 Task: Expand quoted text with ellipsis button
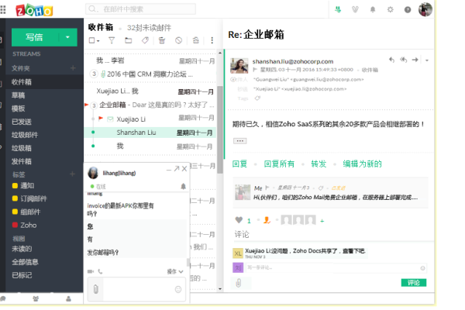240,141
